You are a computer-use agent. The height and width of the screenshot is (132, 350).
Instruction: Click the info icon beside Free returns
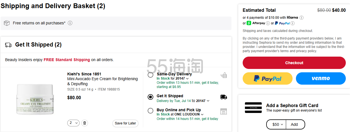point(70,23)
